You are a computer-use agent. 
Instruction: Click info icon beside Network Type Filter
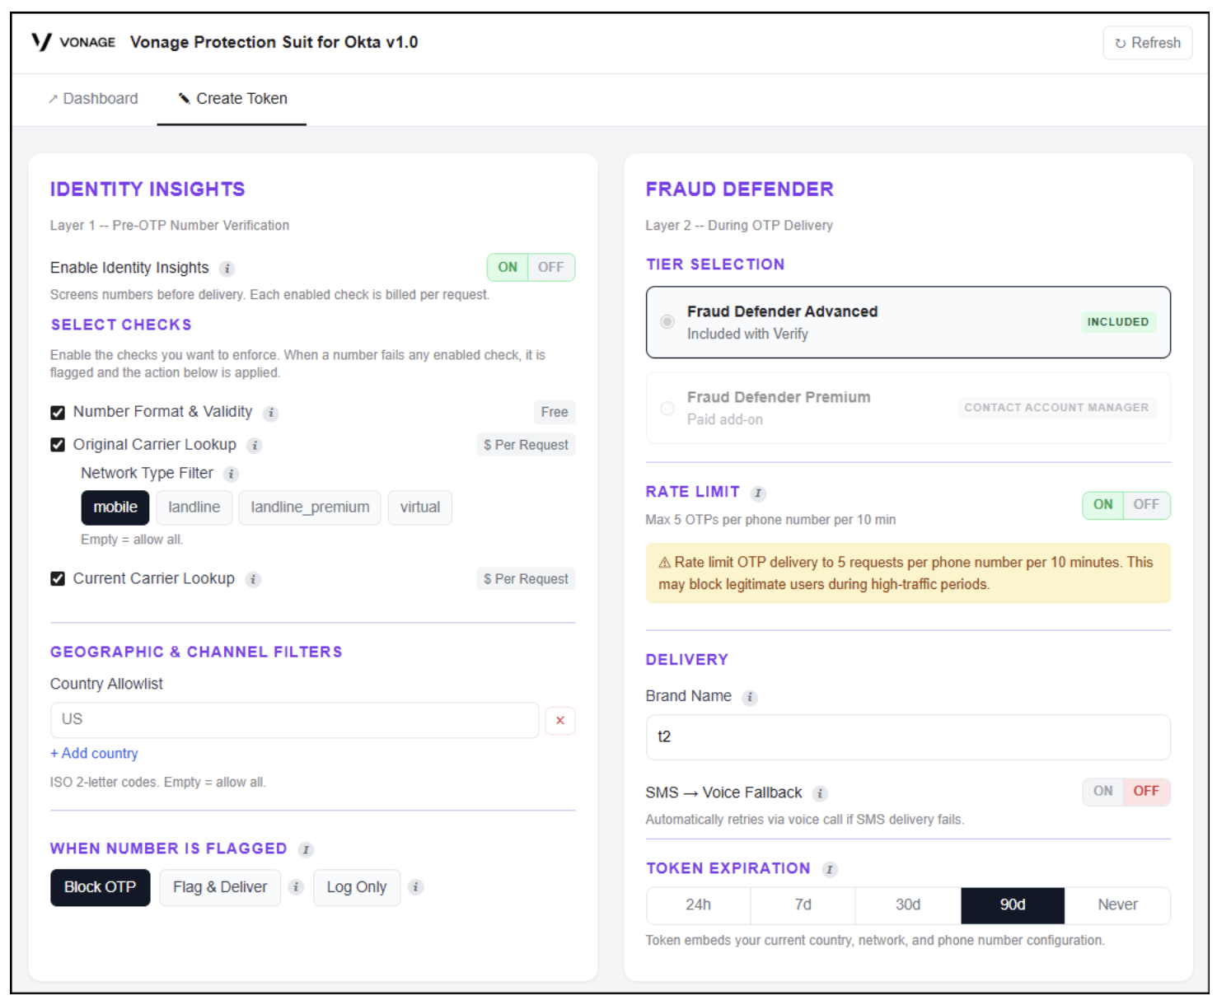click(x=232, y=474)
